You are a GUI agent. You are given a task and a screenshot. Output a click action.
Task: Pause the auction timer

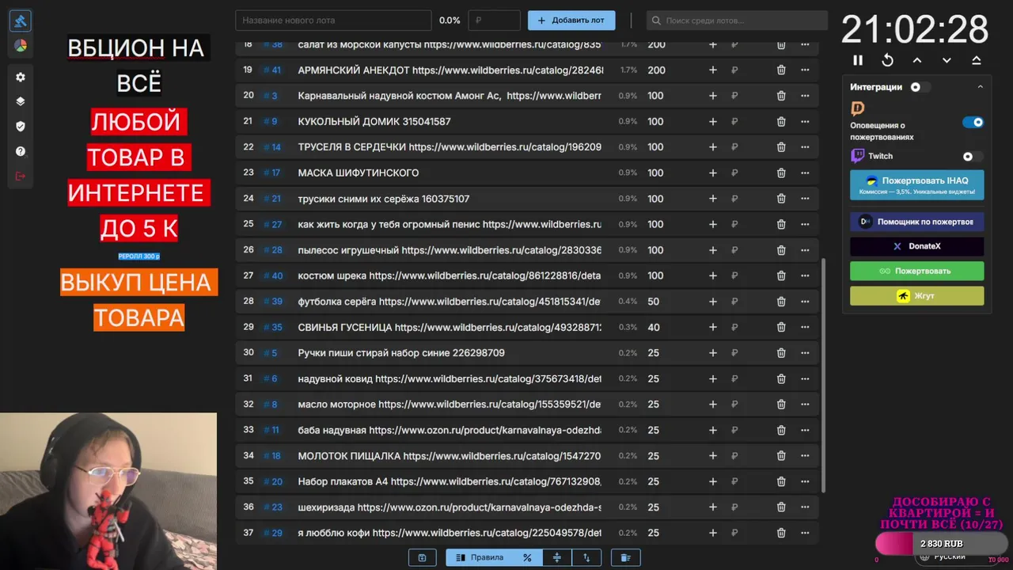(x=858, y=60)
